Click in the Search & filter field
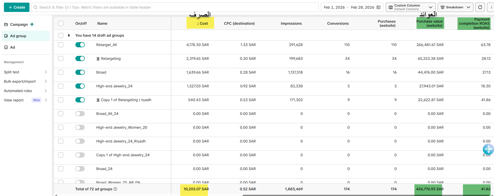Screen dimensions: 494x196 click(175, 7)
